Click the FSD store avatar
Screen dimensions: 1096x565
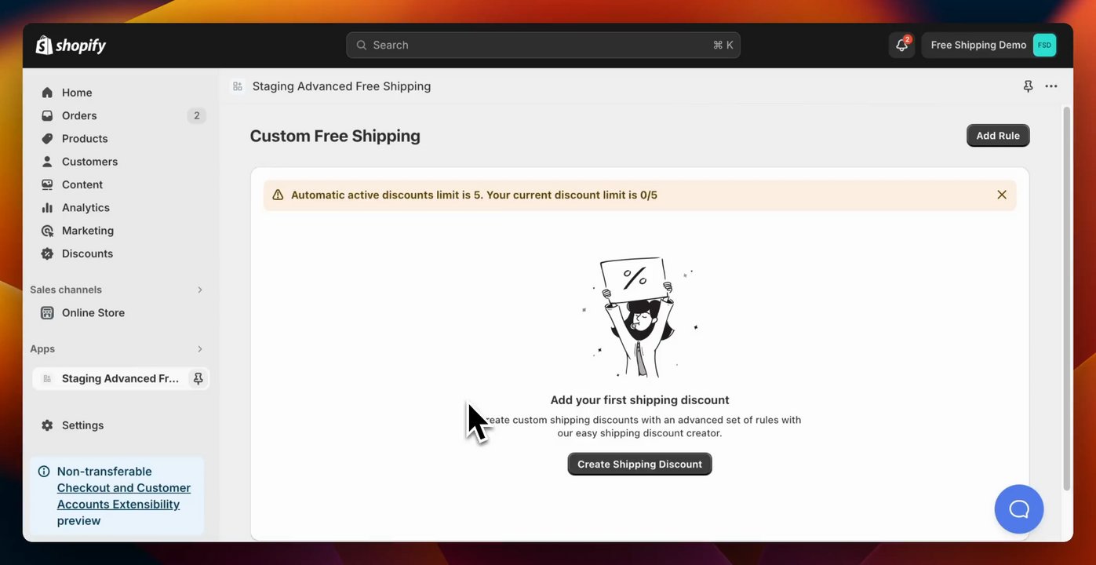(x=1044, y=45)
